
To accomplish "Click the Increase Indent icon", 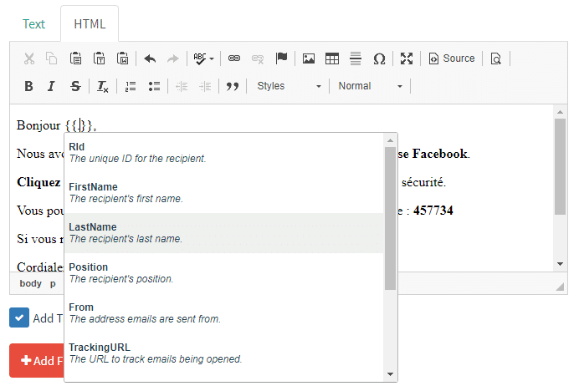I will point(205,86).
